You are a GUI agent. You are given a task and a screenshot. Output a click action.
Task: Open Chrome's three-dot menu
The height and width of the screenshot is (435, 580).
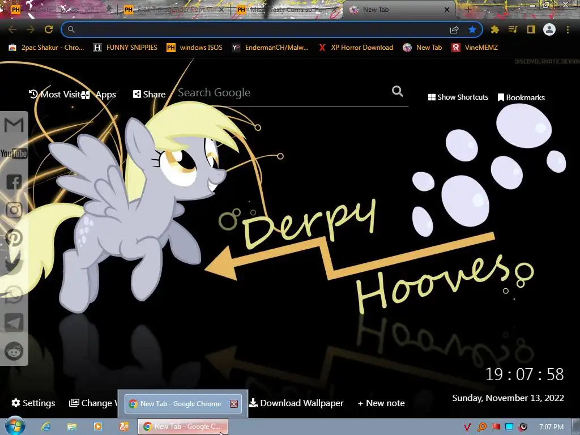(x=568, y=29)
